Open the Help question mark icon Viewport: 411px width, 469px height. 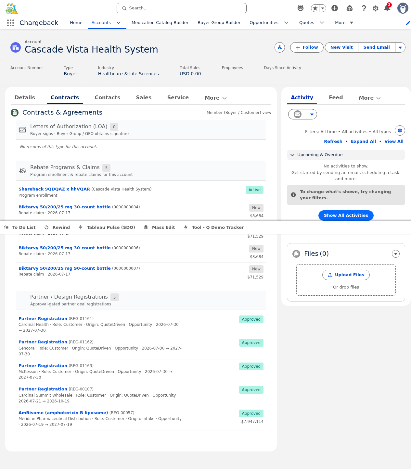pyautogui.click(x=364, y=8)
